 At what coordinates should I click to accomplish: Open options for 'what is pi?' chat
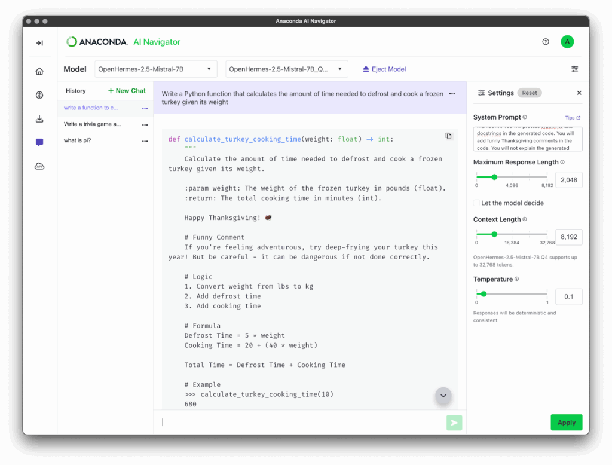point(145,141)
